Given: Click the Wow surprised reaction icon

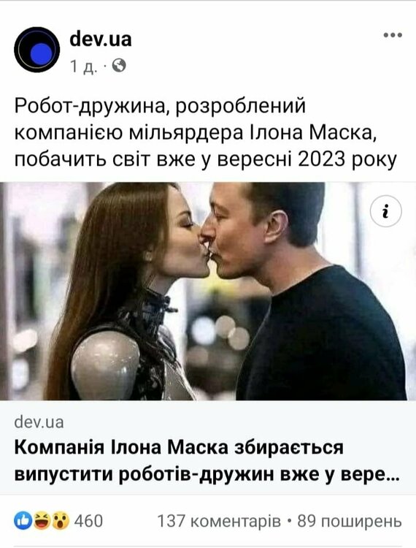Looking at the screenshot, I should click(61, 521).
